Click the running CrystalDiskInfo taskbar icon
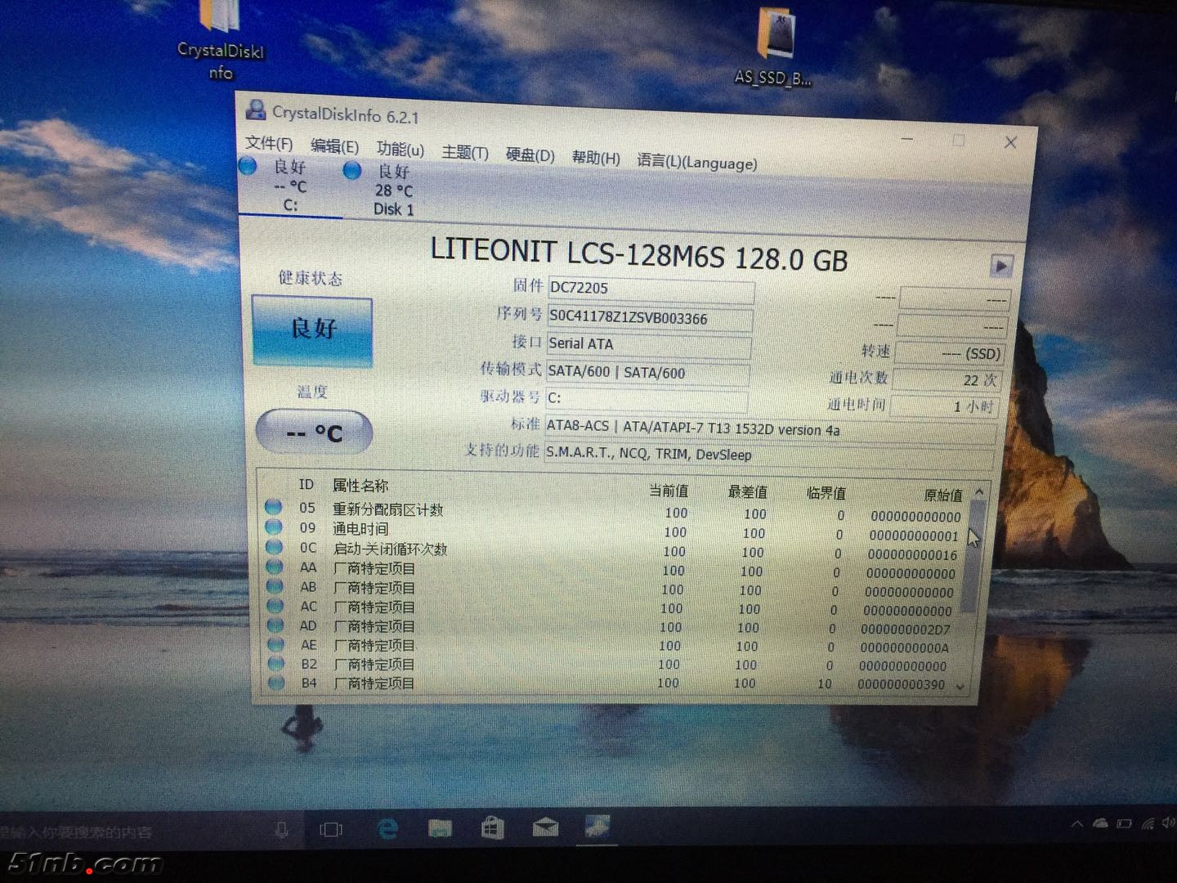The width and height of the screenshot is (1177, 883). click(597, 826)
